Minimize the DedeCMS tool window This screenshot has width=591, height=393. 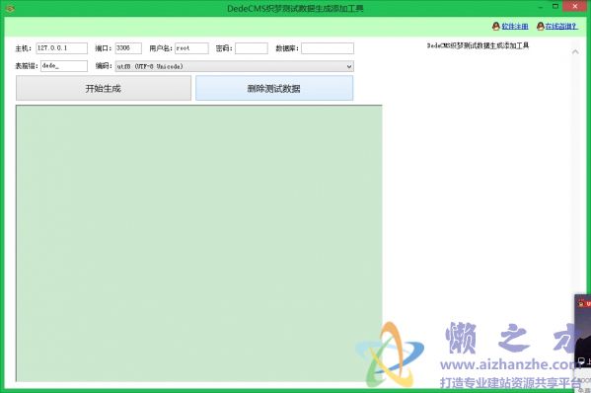click(540, 7)
